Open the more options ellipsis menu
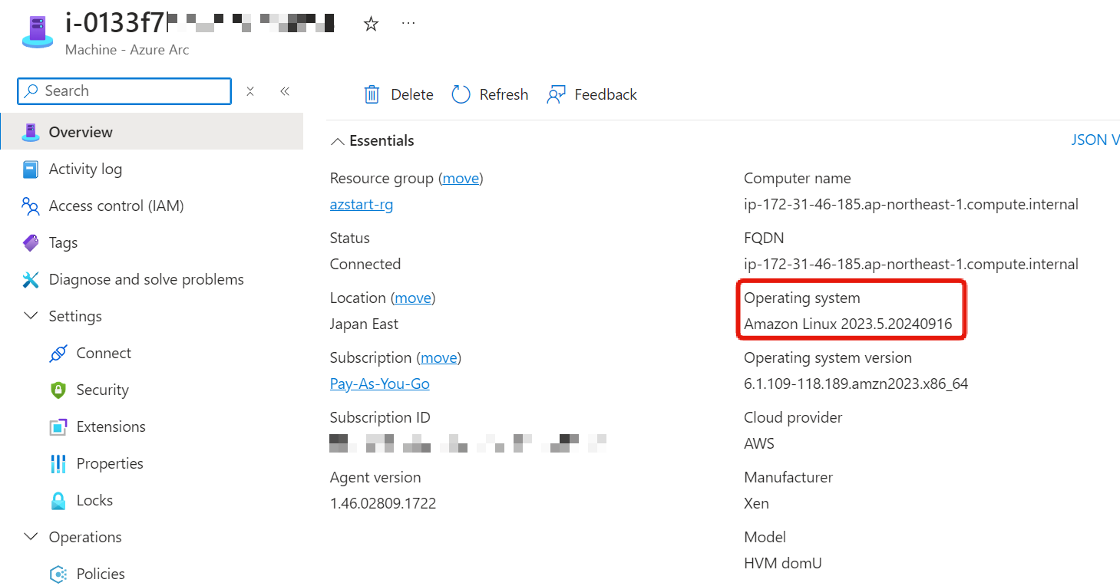1120x586 pixels. [x=408, y=24]
